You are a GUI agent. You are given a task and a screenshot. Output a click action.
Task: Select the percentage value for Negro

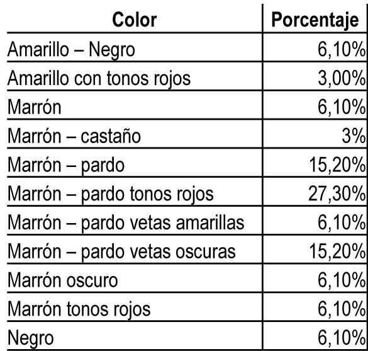(342, 338)
